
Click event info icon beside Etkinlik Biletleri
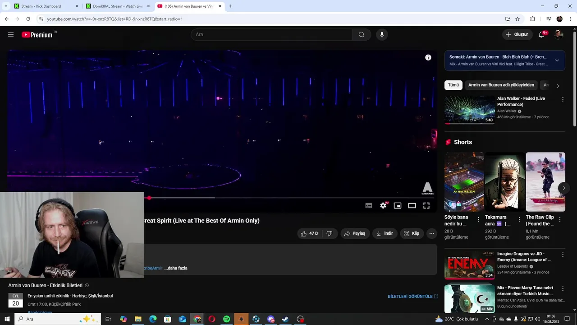pos(87,285)
